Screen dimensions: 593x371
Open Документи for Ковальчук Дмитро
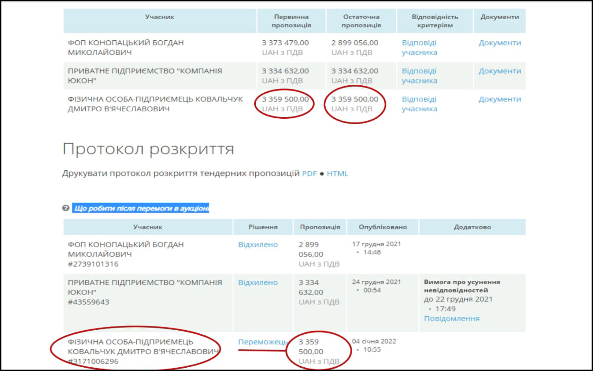499,99
